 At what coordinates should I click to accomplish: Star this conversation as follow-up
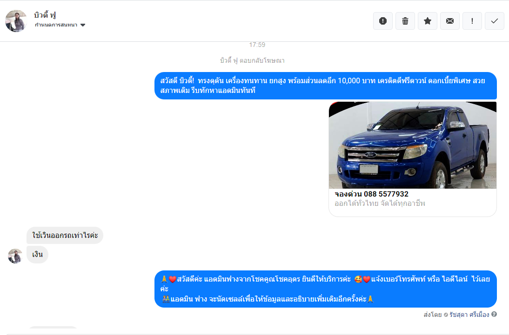tap(428, 21)
